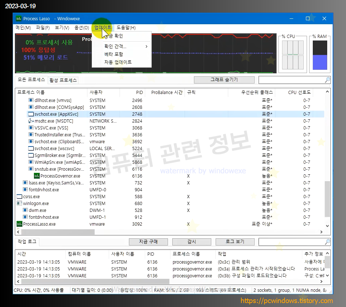Click the srvstub.exe process icon

(x=31, y=169)
